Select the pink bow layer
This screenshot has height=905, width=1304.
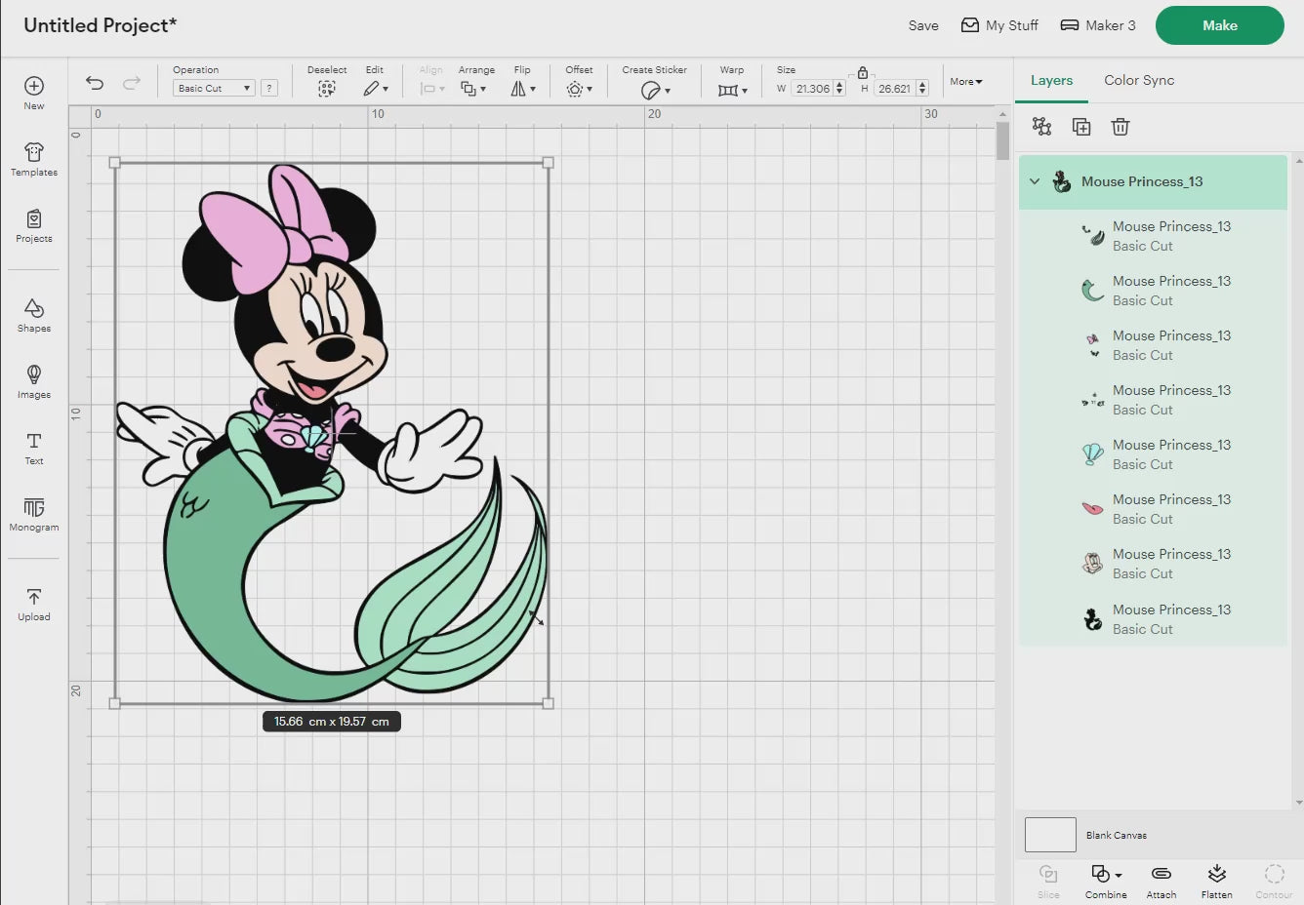pos(1153,345)
